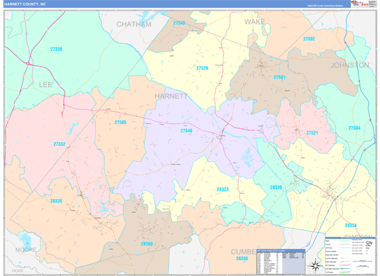
Task: Click the compass rose icon
Action: (x=315, y=266)
